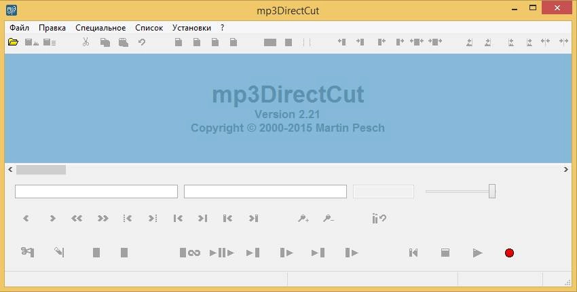Click the reset icon with curved arrow

point(379,219)
